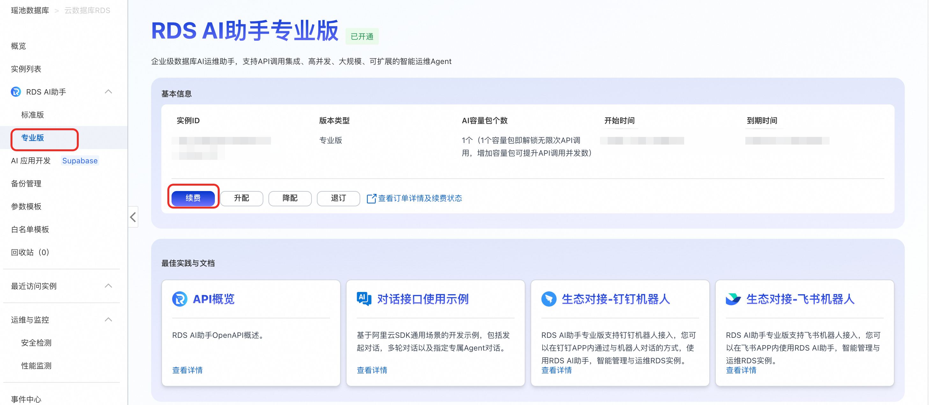The height and width of the screenshot is (405, 929).
Task: Click the API概览 card icon
Action: pyautogui.click(x=179, y=299)
